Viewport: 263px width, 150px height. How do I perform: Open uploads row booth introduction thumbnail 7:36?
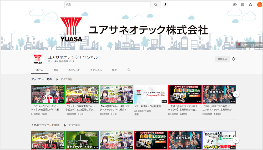tap(117, 94)
